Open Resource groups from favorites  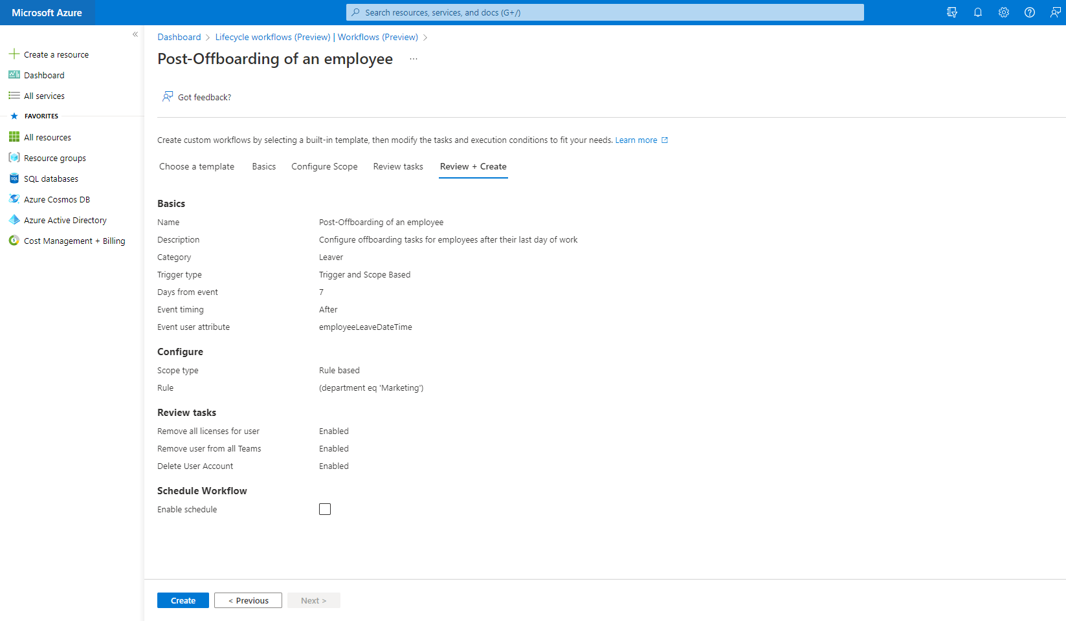(55, 158)
